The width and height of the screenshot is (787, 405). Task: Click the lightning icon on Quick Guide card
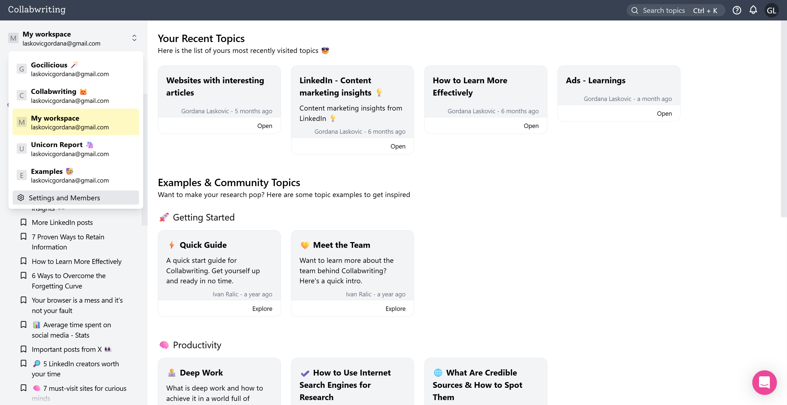point(172,245)
